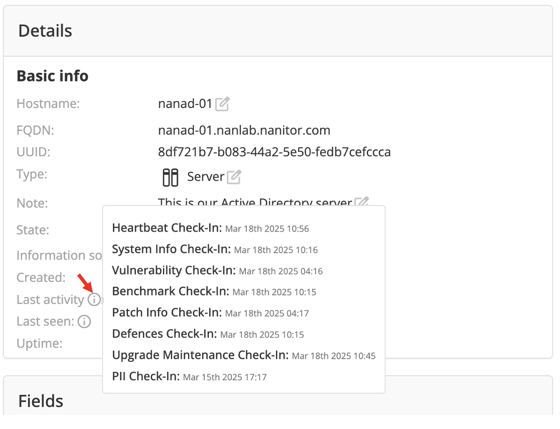The image size is (560, 429).
Task: Click the UUID value text
Action: tap(274, 152)
